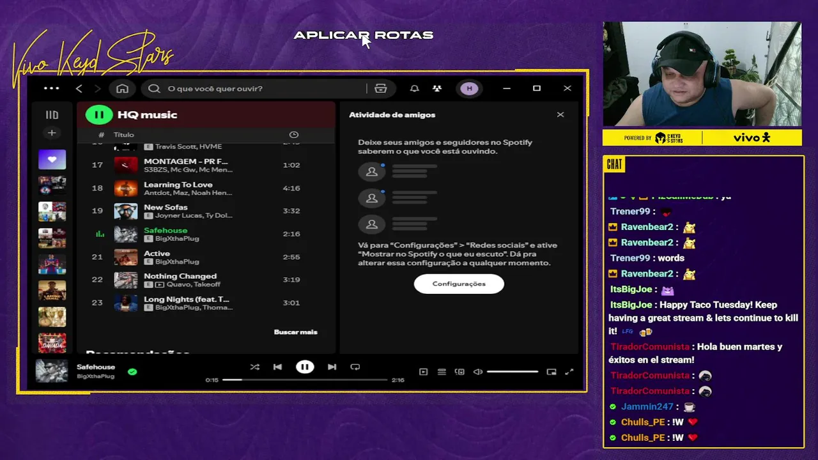Open 'Safehouse' title in player bar

[x=96, y=367]
